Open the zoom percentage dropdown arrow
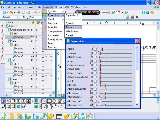 [x=123, y=12]
